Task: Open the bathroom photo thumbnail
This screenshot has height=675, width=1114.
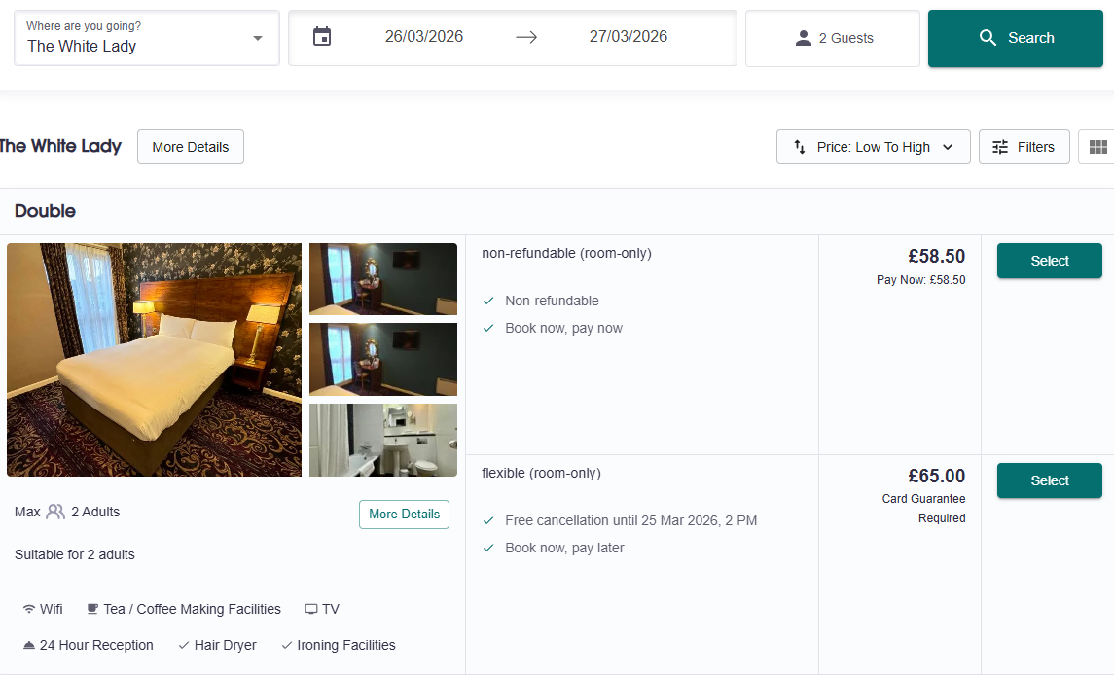Action: pos(383,440)
